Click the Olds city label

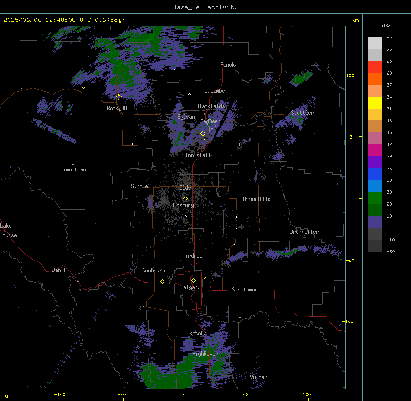(x=185, y=188)
